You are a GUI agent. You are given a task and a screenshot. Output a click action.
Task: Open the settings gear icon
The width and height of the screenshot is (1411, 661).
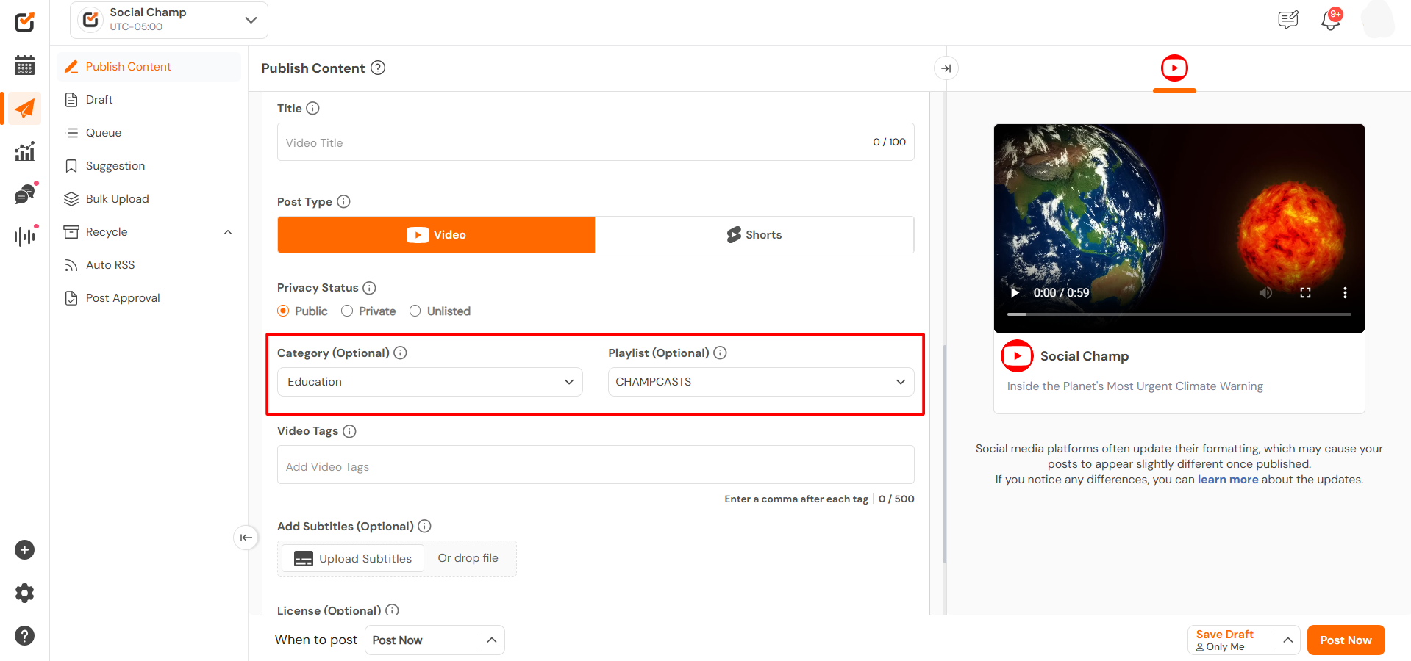[24, 593]
